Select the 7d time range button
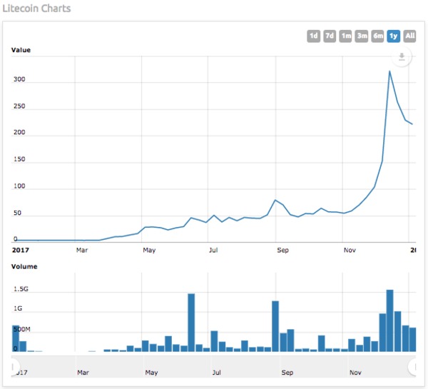This screenshot has height=389, width=428. pyautogui.click(x=330, y=36)
